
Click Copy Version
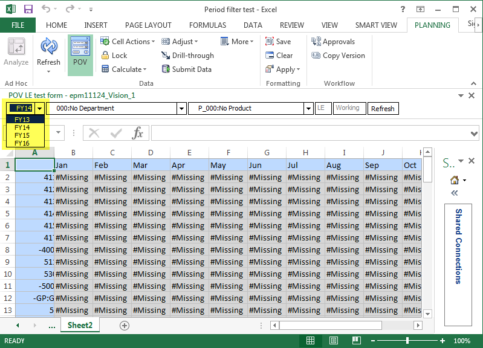pos(339,56)
